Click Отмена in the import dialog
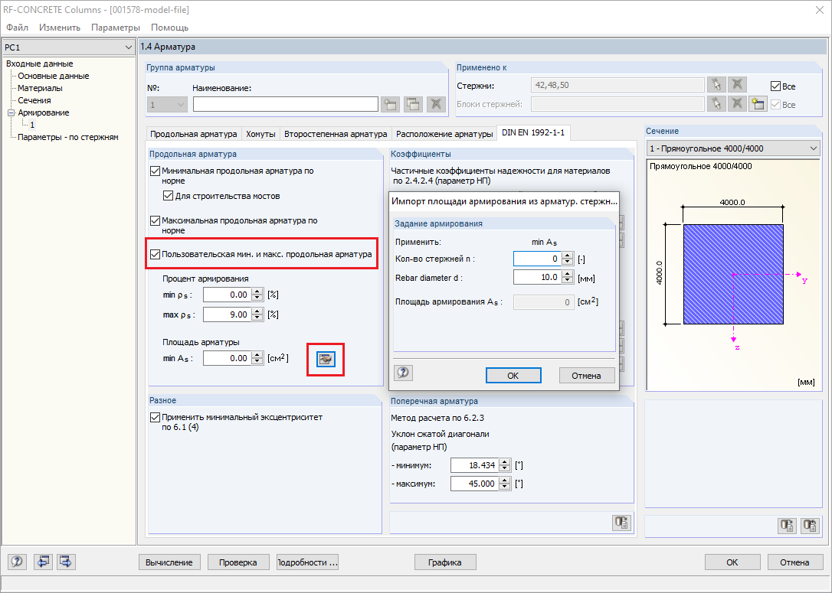 click(586, 375)
